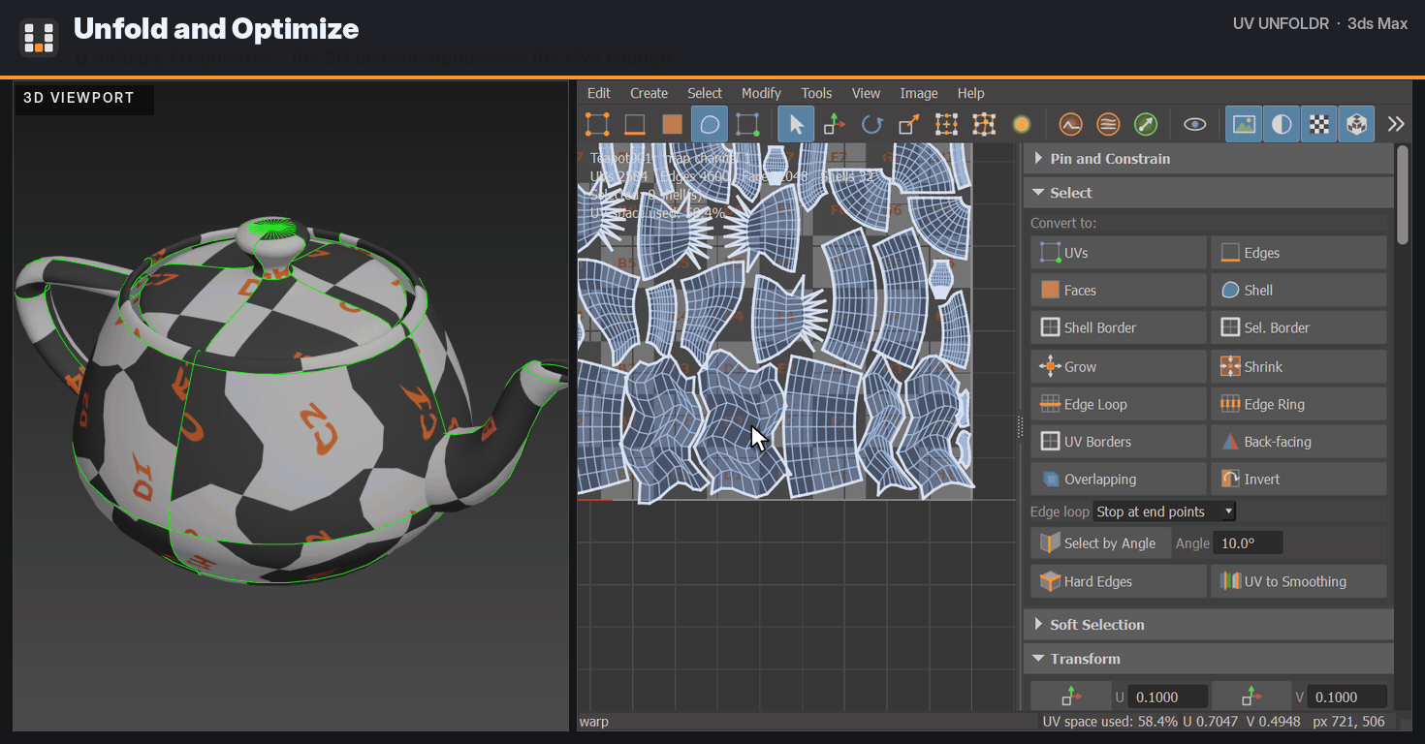Activate the arrow Select tool
1425x744 pixels.
[796, 124]
